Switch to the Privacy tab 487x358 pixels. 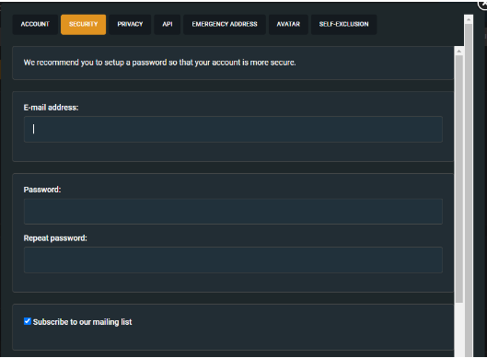coord(130,24)
